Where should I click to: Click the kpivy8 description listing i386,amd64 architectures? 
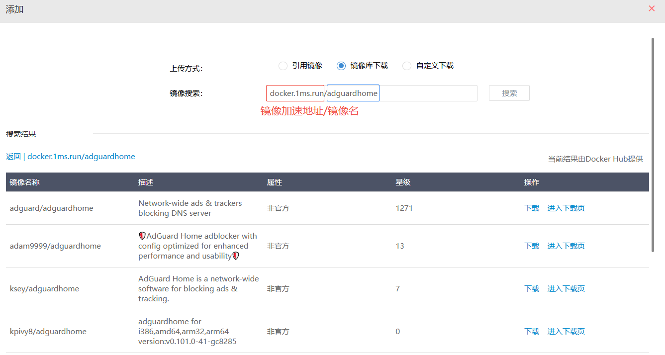pos(188,331)
